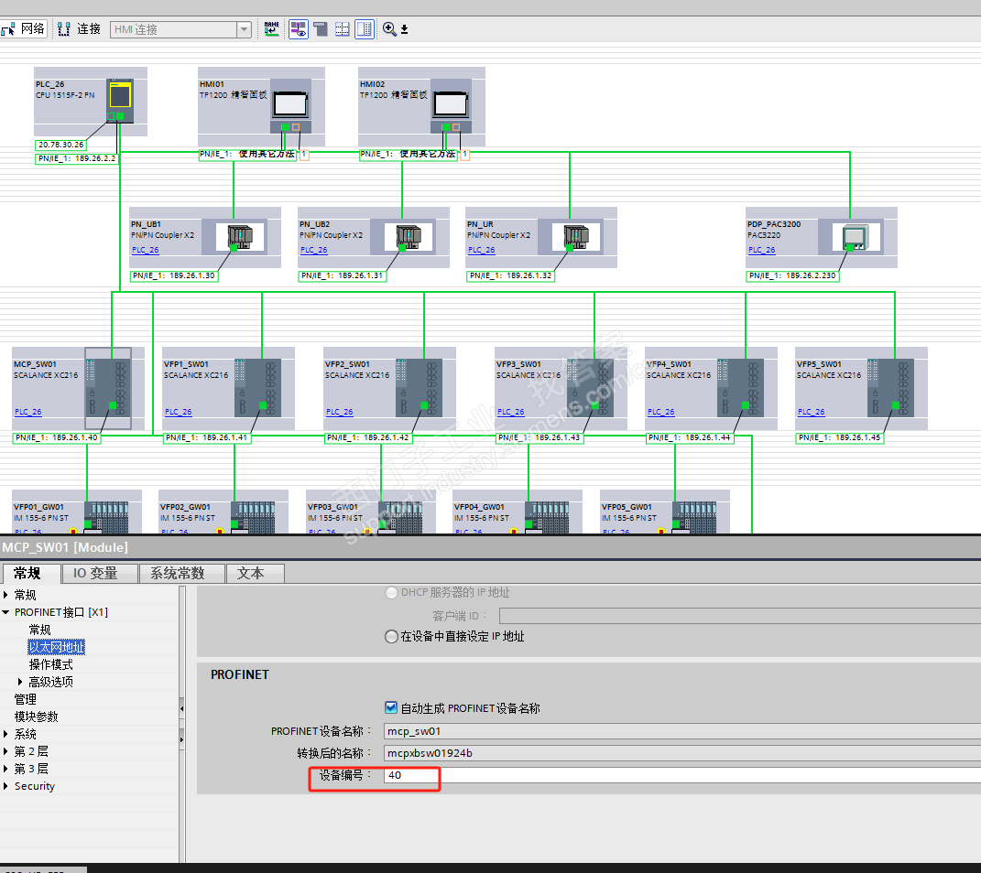Click the assign device name icon
The width and height of the screenshot is (981, 873).
click(x=271, y=28)
